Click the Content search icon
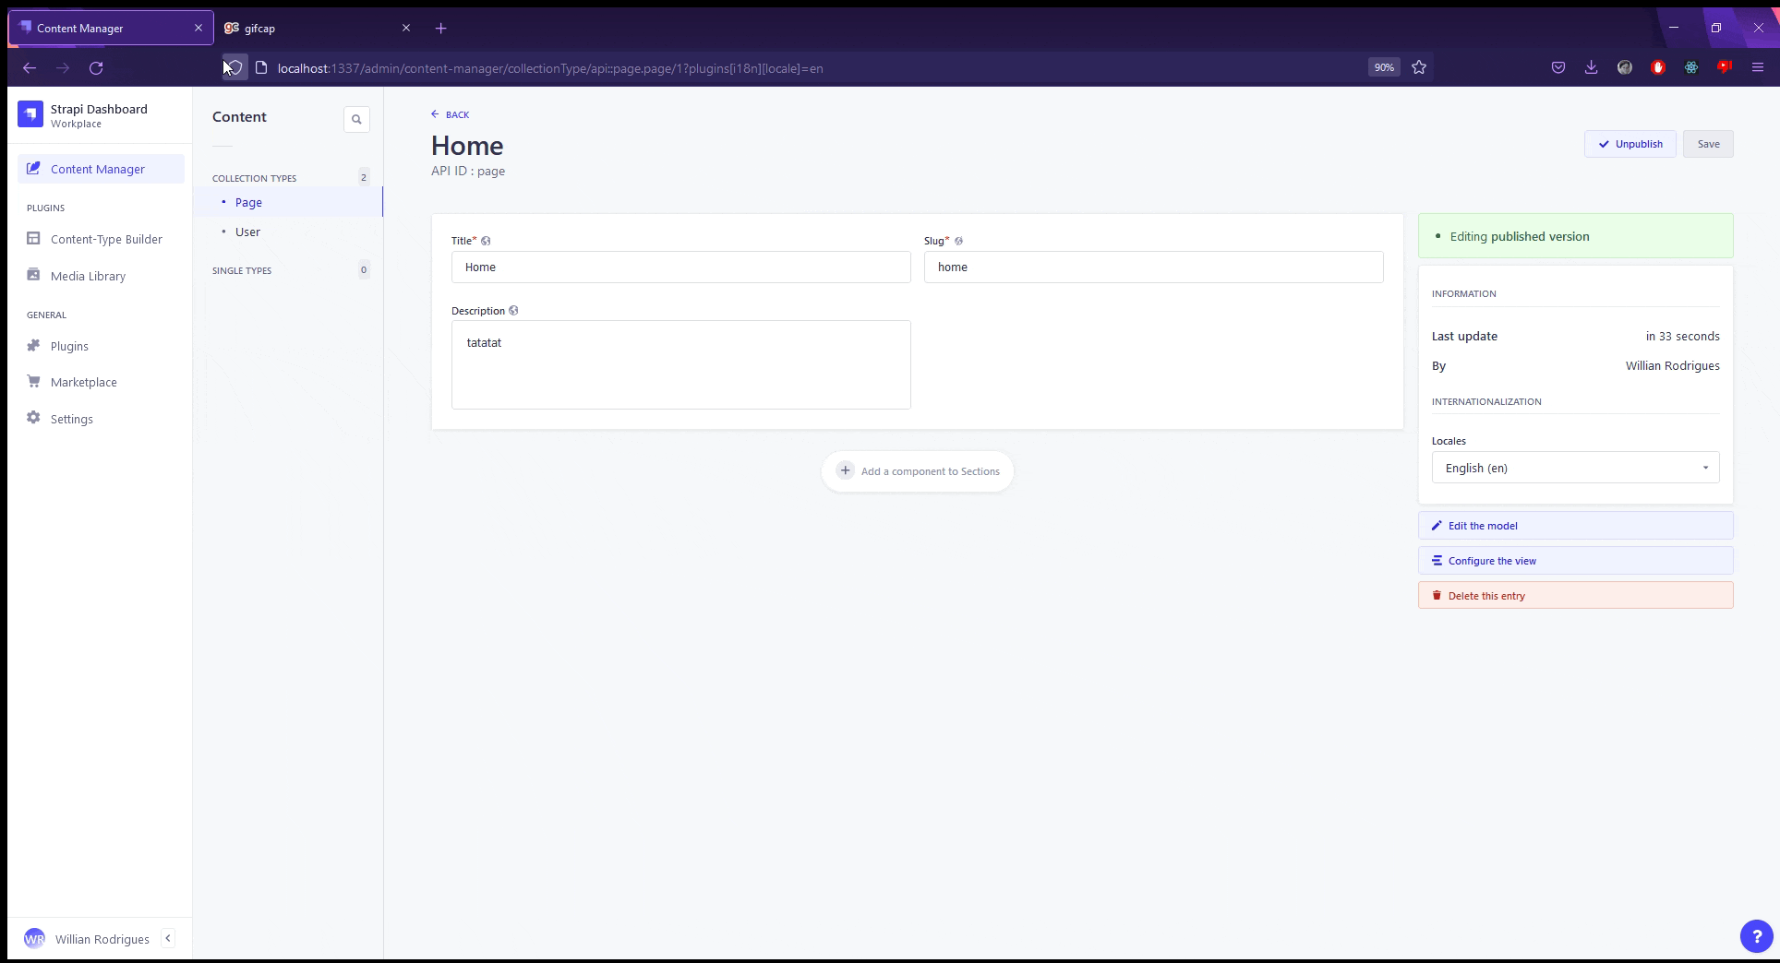 (x=356, y=119)
